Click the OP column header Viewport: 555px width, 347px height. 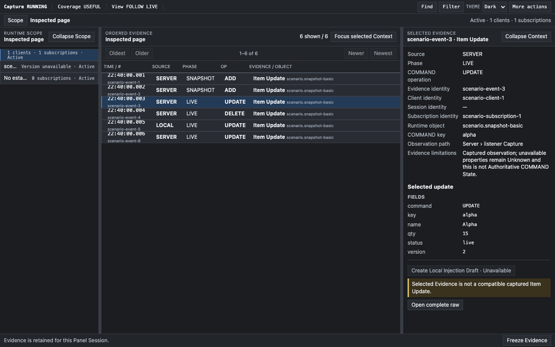(224, 67)
